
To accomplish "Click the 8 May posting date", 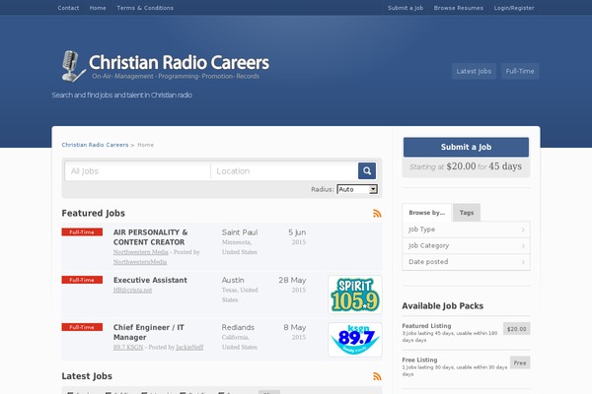I will pyautogui.click(x=295, y=327).
